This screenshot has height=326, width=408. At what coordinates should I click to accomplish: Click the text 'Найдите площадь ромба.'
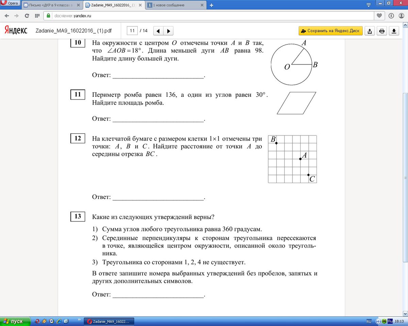(x=128, y=103)
